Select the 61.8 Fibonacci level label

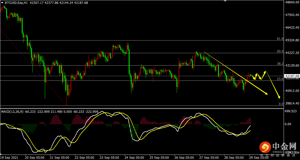point(280,39)
